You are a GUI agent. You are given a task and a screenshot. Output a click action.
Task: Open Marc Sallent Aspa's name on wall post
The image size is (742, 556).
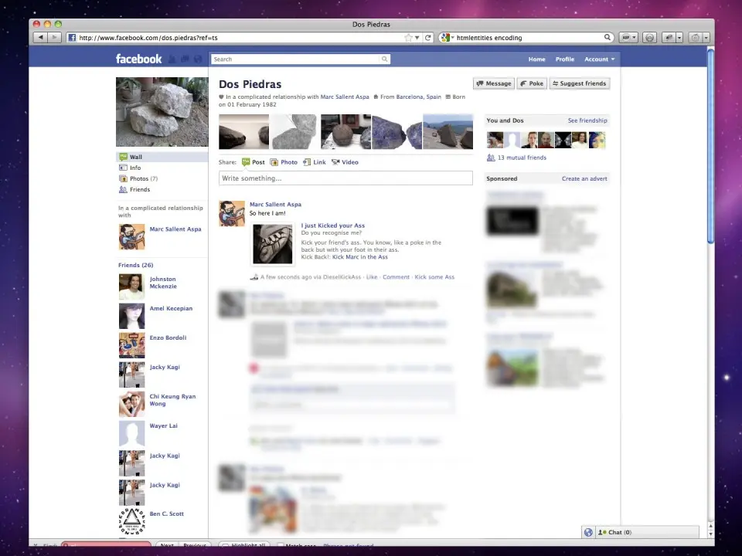point(275,204)
